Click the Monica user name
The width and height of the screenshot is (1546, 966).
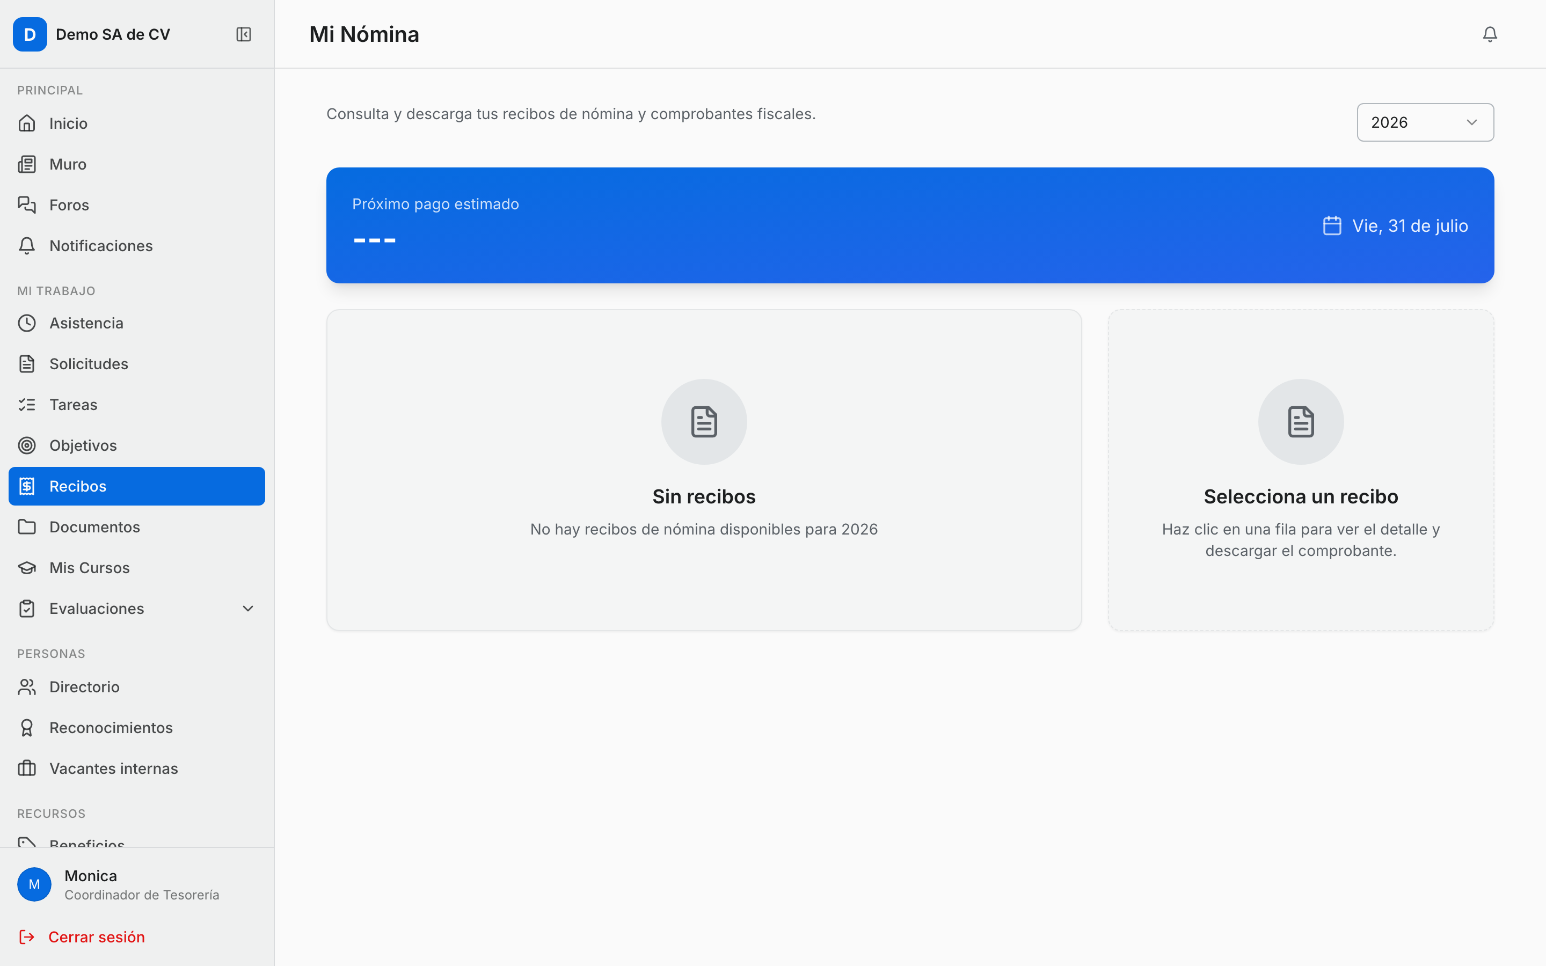[x=91, y=876]
